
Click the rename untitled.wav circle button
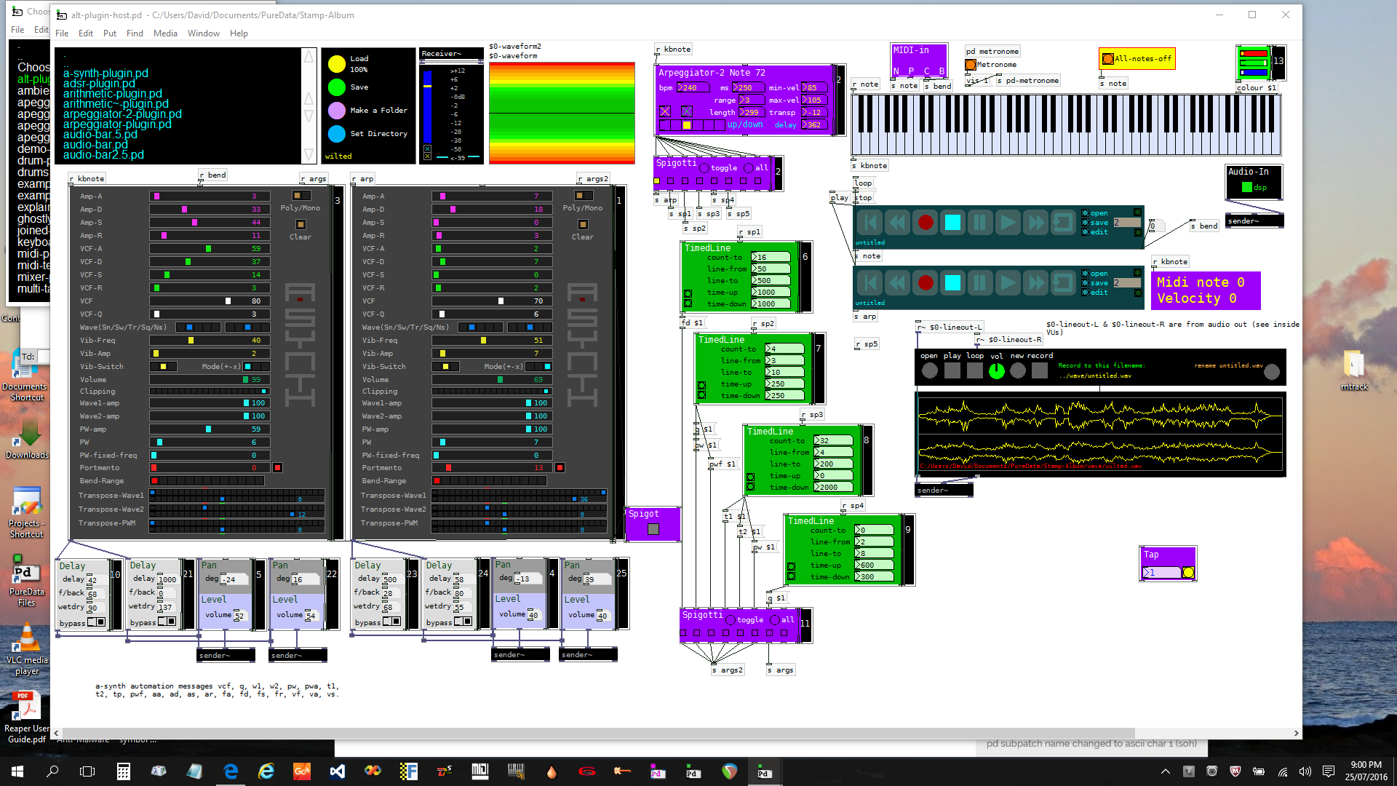click(1272, 372)
